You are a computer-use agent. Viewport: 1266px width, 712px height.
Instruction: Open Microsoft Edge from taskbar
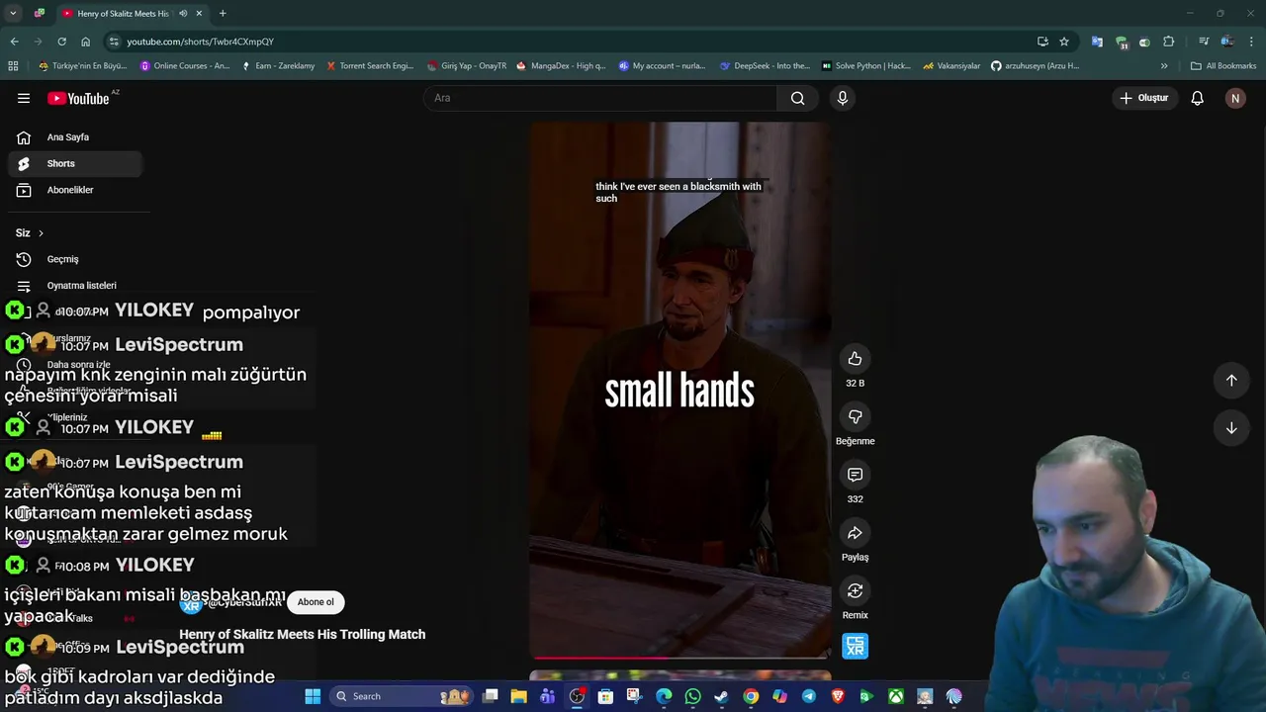tap(664, 696)
